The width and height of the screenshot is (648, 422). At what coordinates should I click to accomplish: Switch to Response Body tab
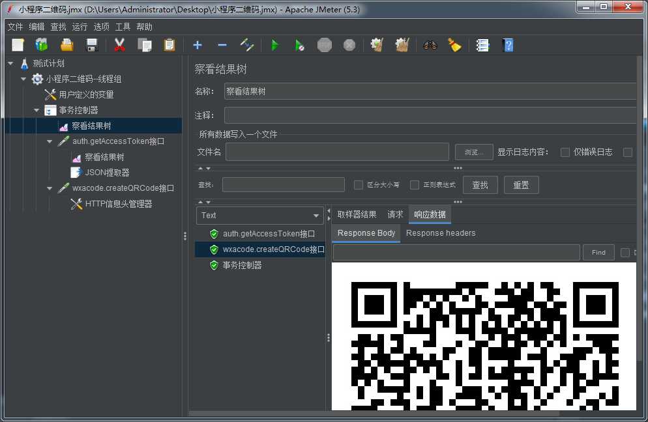(366, 233)
